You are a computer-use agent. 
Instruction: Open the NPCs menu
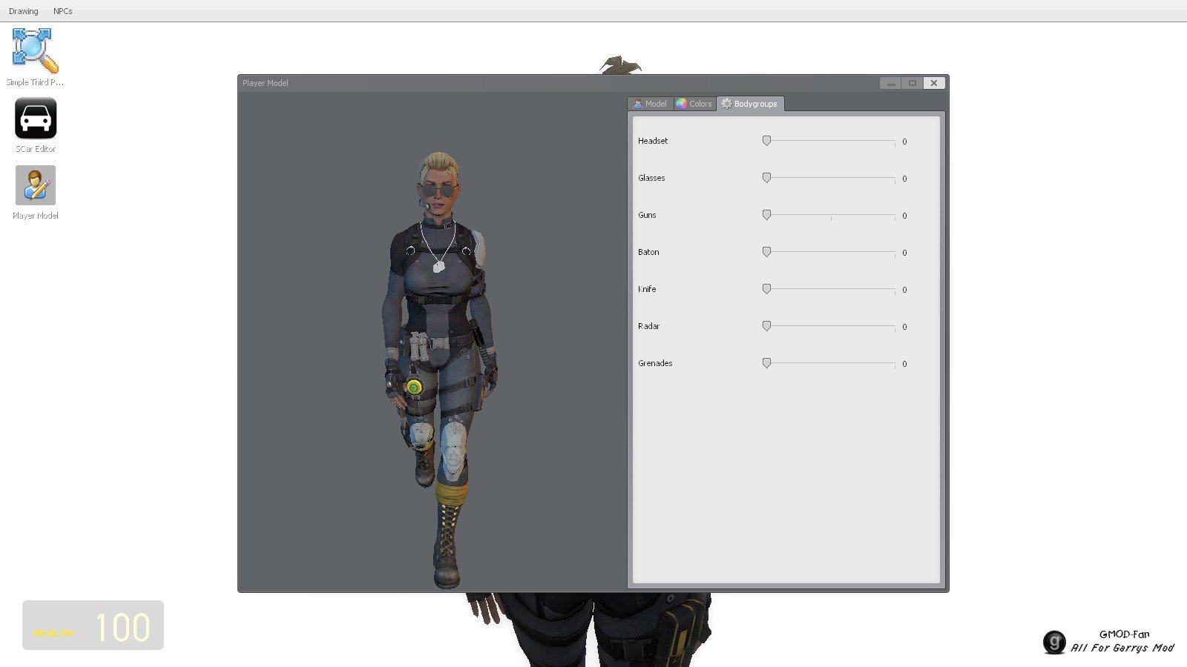[63, 11]
